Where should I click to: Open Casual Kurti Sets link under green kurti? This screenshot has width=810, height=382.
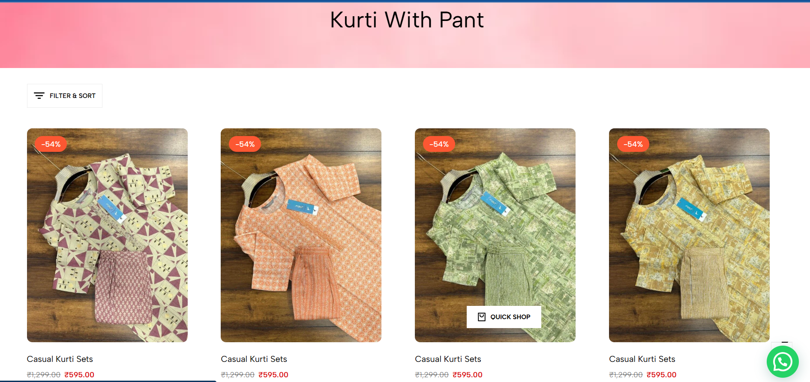click(448, 359)
